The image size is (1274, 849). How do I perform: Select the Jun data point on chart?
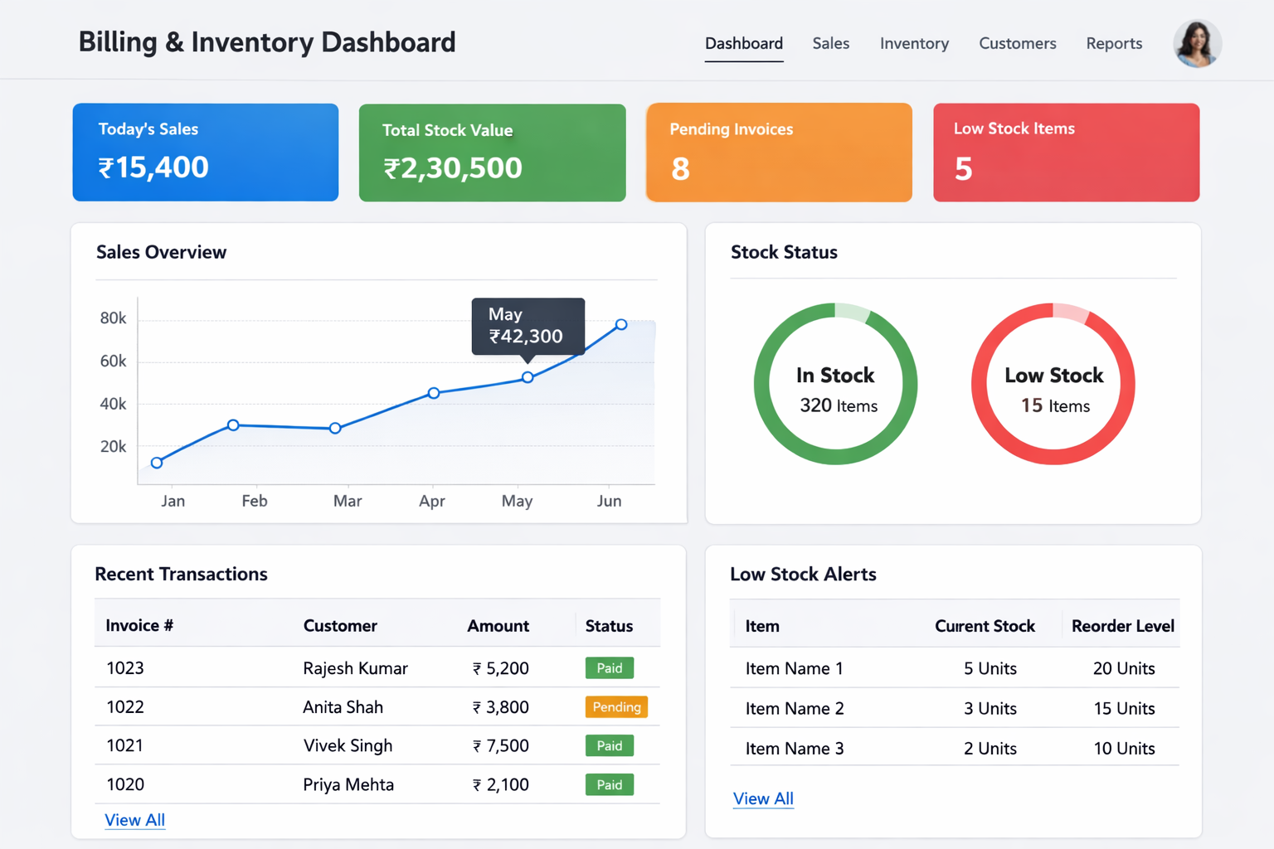[x=621, y=324]
